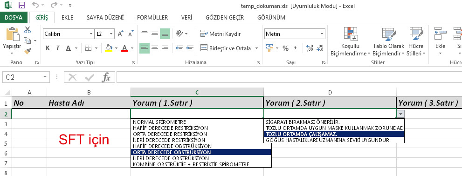Open the DOSYA tab
462x176 pixels.
coord(14,17)
